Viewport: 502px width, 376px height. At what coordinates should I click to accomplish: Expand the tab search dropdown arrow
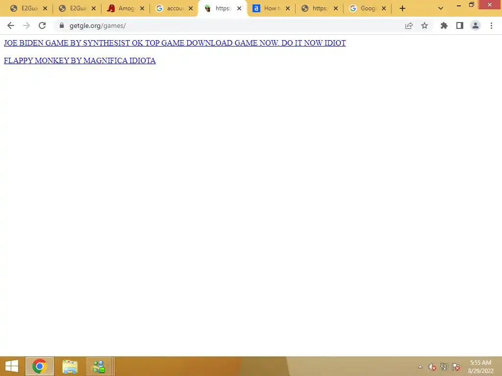click(441, 9)
